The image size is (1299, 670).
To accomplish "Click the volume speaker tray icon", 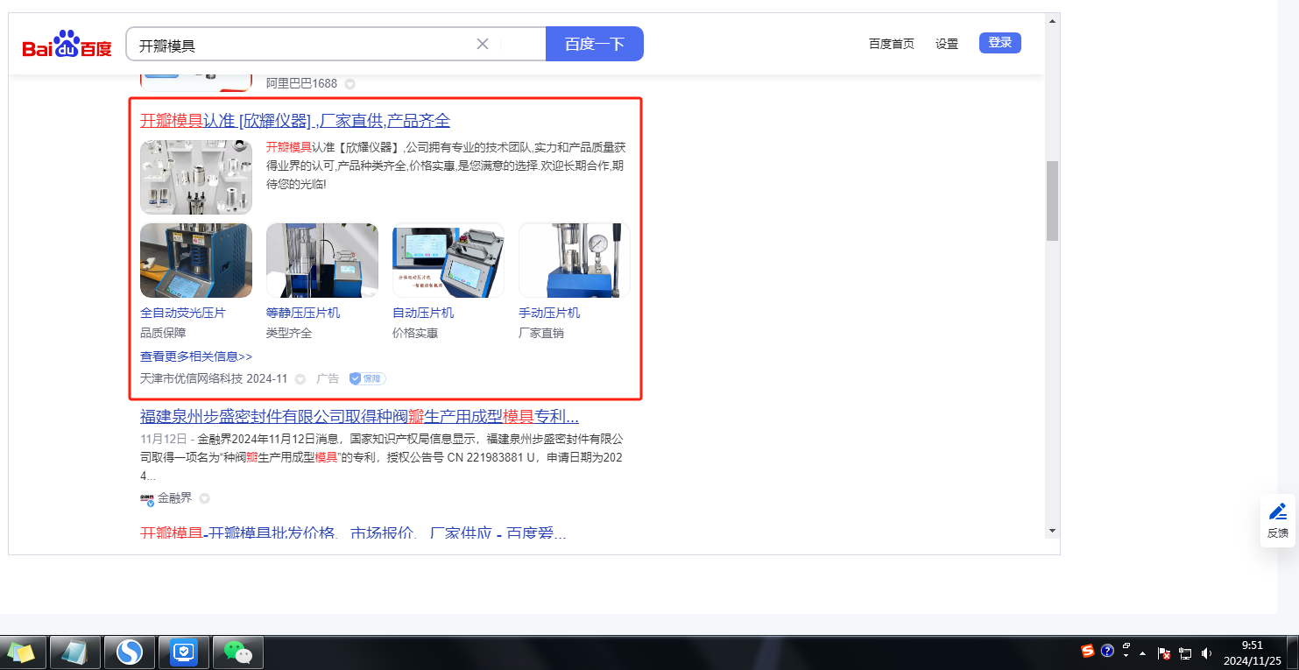I will (x=1207, y=652).
